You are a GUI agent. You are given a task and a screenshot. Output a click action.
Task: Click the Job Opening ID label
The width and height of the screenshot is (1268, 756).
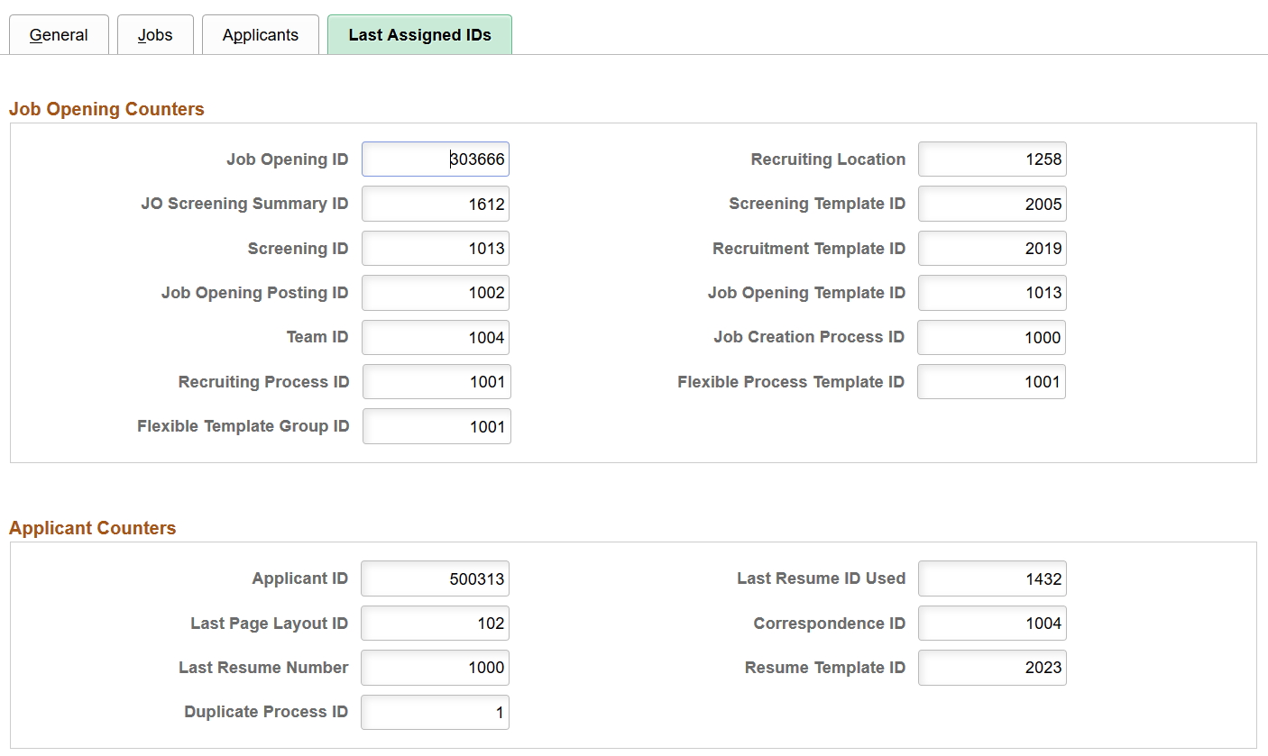pyautogui.click(x=287, y=159)
